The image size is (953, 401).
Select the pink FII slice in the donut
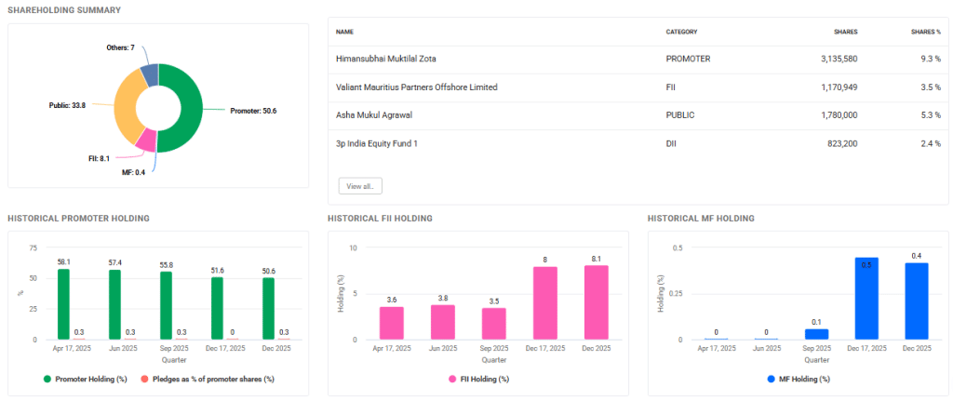tap(145, 141)
